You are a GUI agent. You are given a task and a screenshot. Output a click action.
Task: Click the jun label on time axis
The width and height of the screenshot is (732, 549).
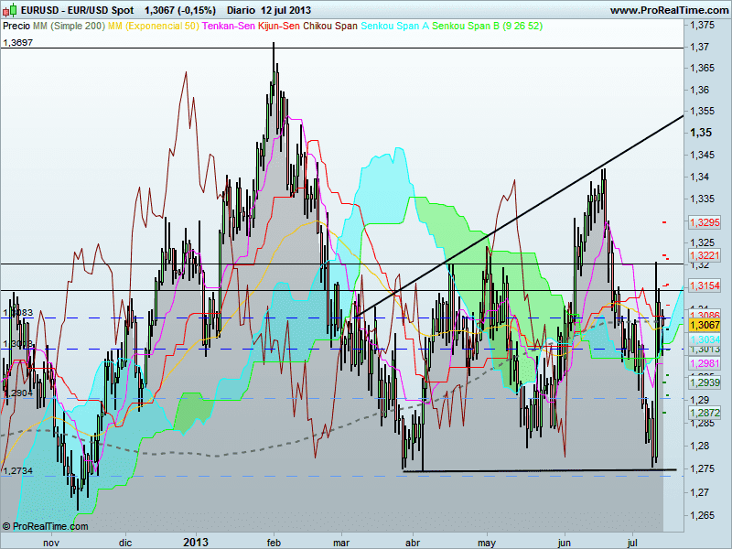(x=565, y=543)
